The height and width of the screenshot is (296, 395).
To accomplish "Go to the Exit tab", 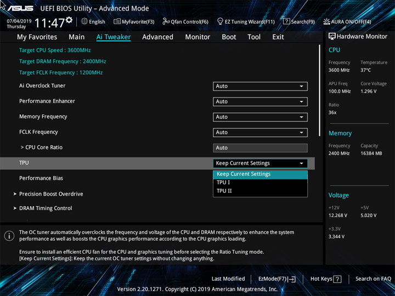I will (278, 37).
